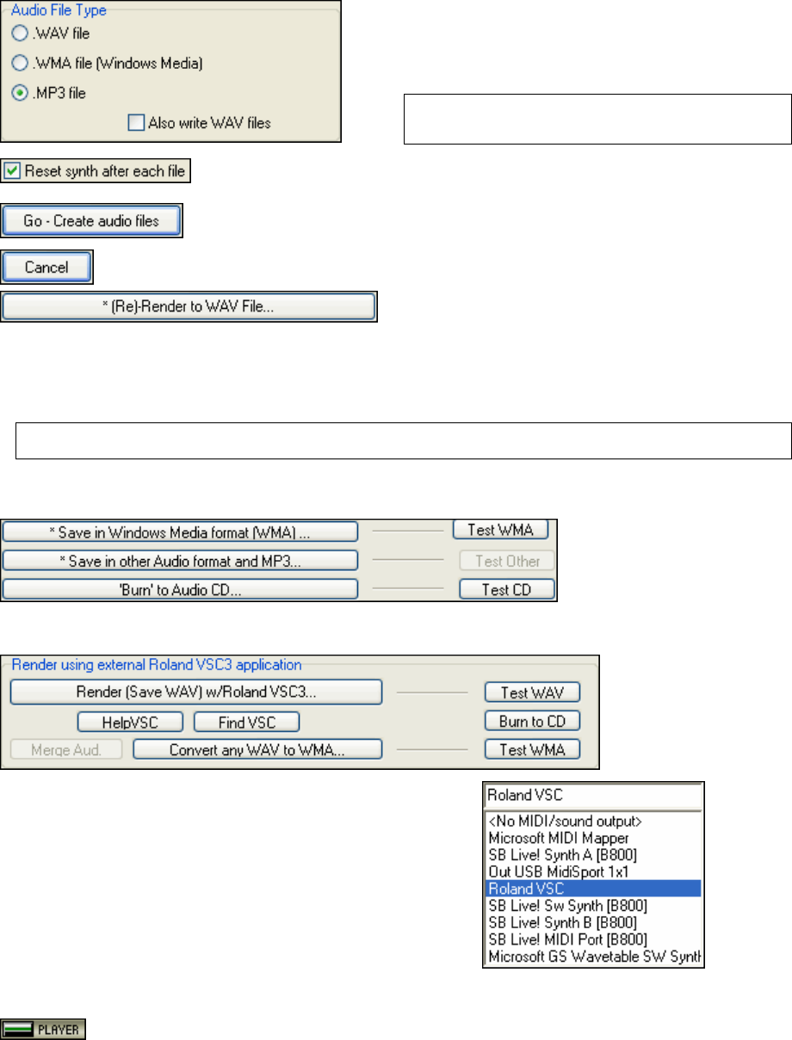Choose .WMA file (Windows Media) option
This screenshot has height=1040, width=792.
point(20,64)
